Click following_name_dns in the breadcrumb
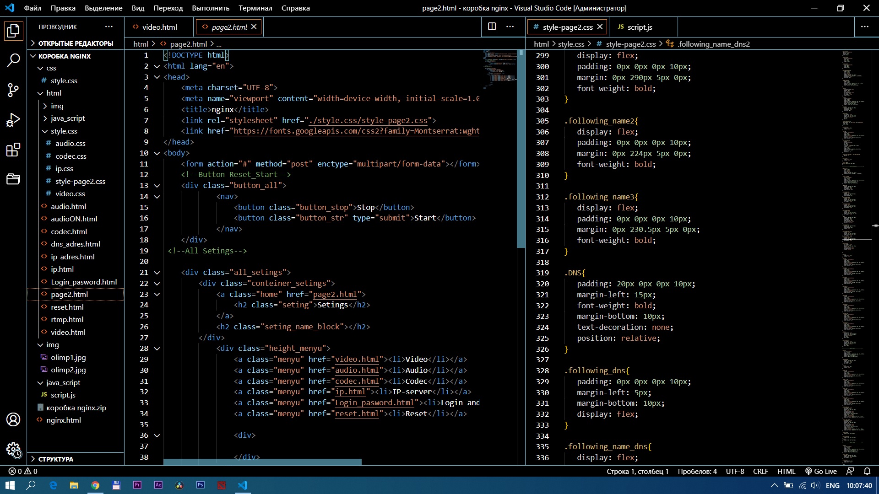The height and width of the screenshot is (494, 879). [713, 44]
